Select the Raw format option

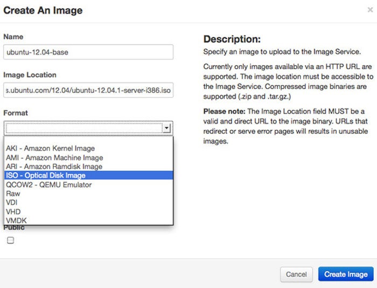[88, 193]
